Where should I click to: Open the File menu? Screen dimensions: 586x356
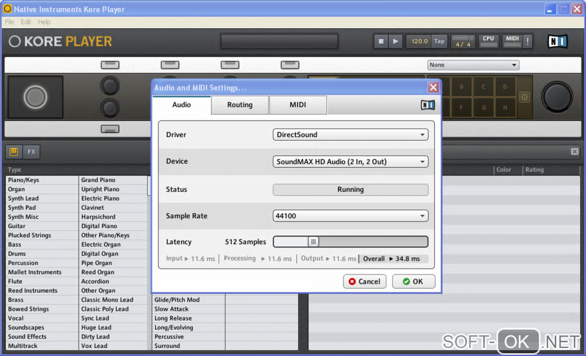9,22
